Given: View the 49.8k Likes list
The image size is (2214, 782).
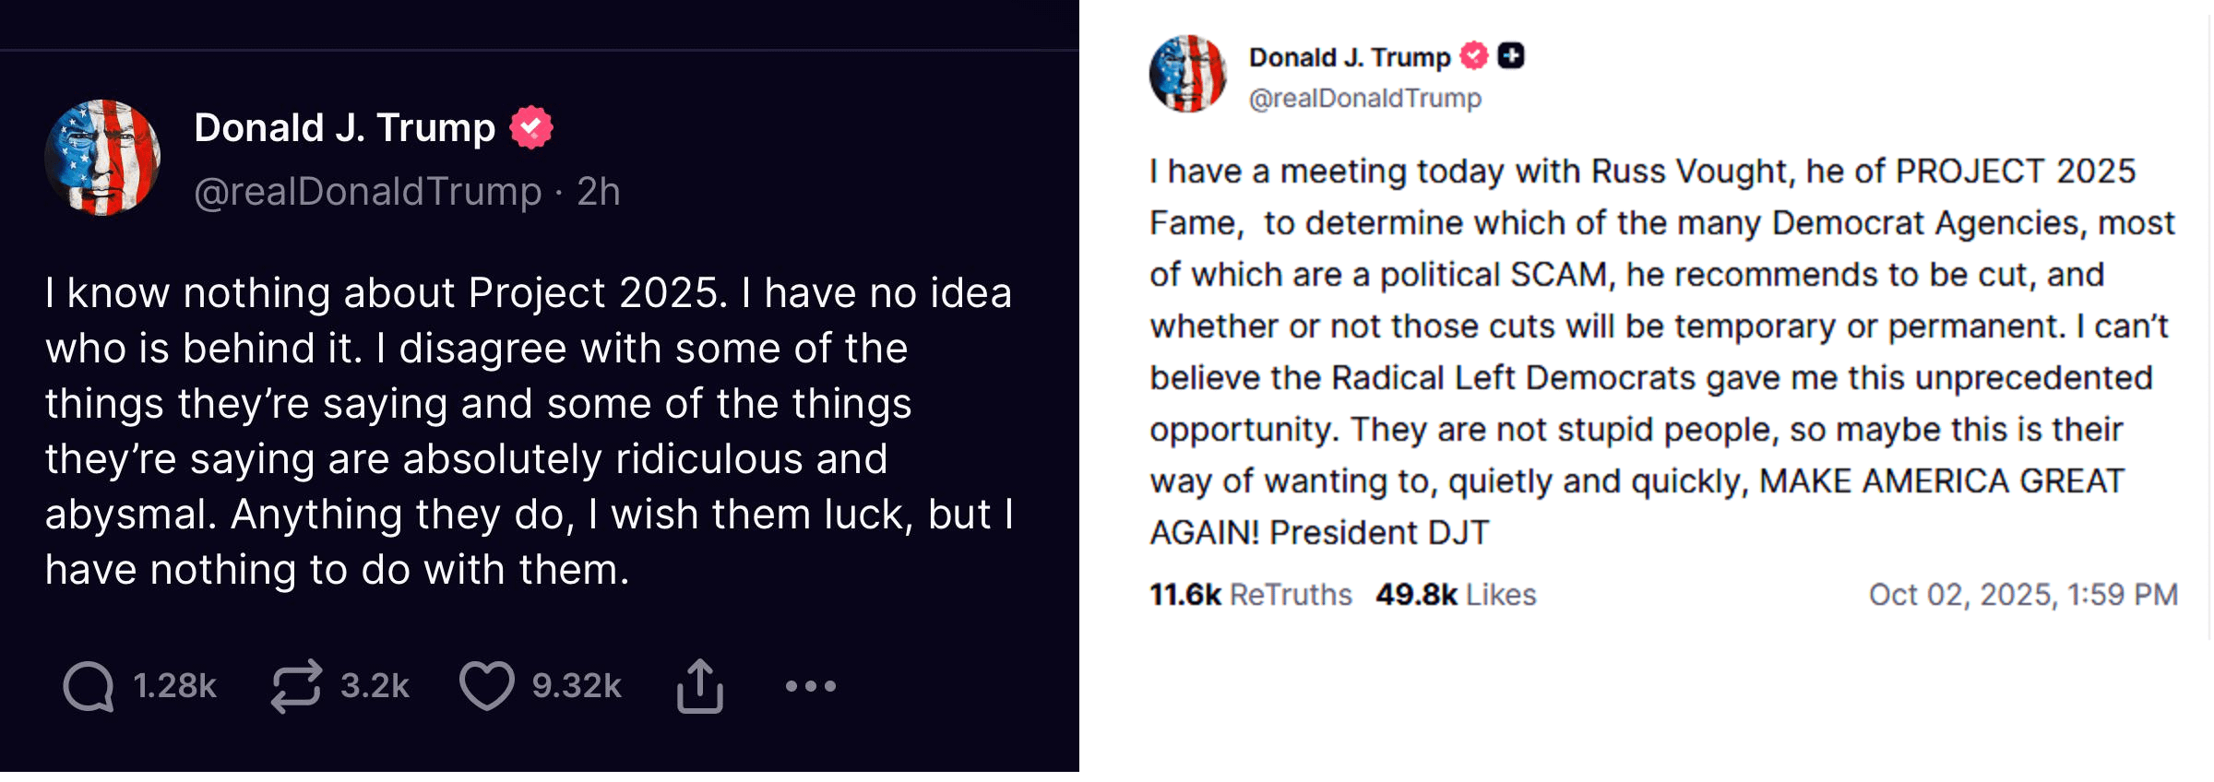Looking at the screenshot, I should point(1456,595).
